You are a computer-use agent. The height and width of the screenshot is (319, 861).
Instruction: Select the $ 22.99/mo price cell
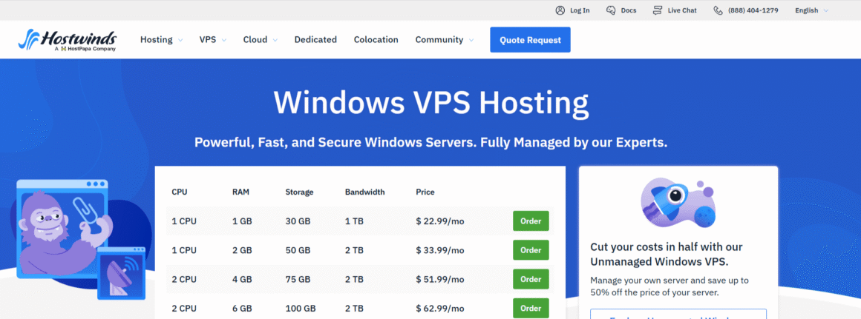pyautogui.click(x=440, y=221)
